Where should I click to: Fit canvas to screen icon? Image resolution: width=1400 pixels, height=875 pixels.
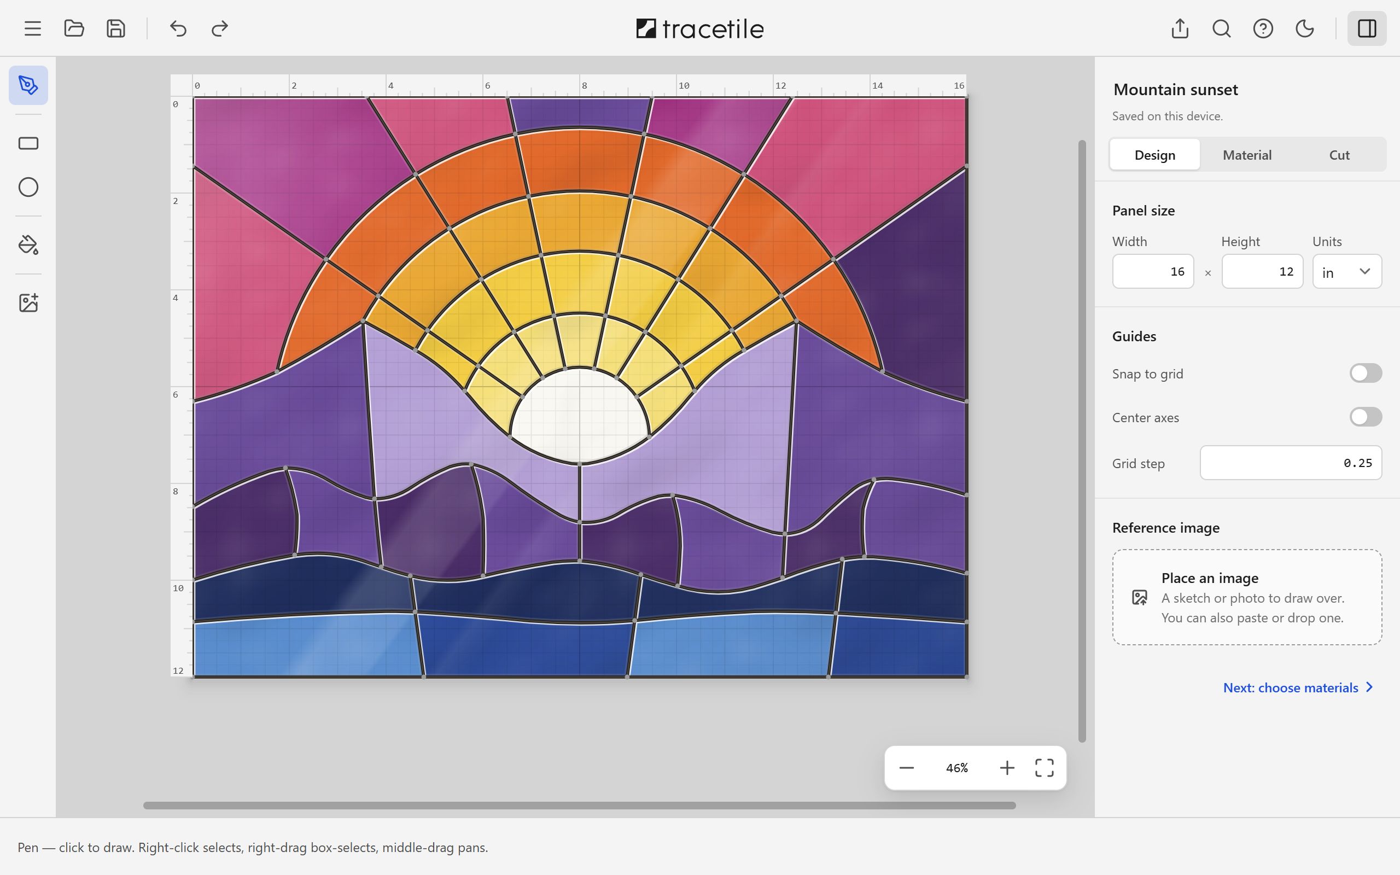coord(1044,768)
